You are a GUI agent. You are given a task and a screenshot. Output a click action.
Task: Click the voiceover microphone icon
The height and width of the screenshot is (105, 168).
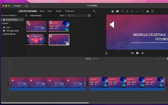point(106,53)
